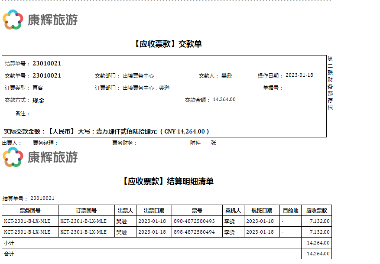Click the 合计 row label
This screenshot has width=380, height=264.
point(9,254)
